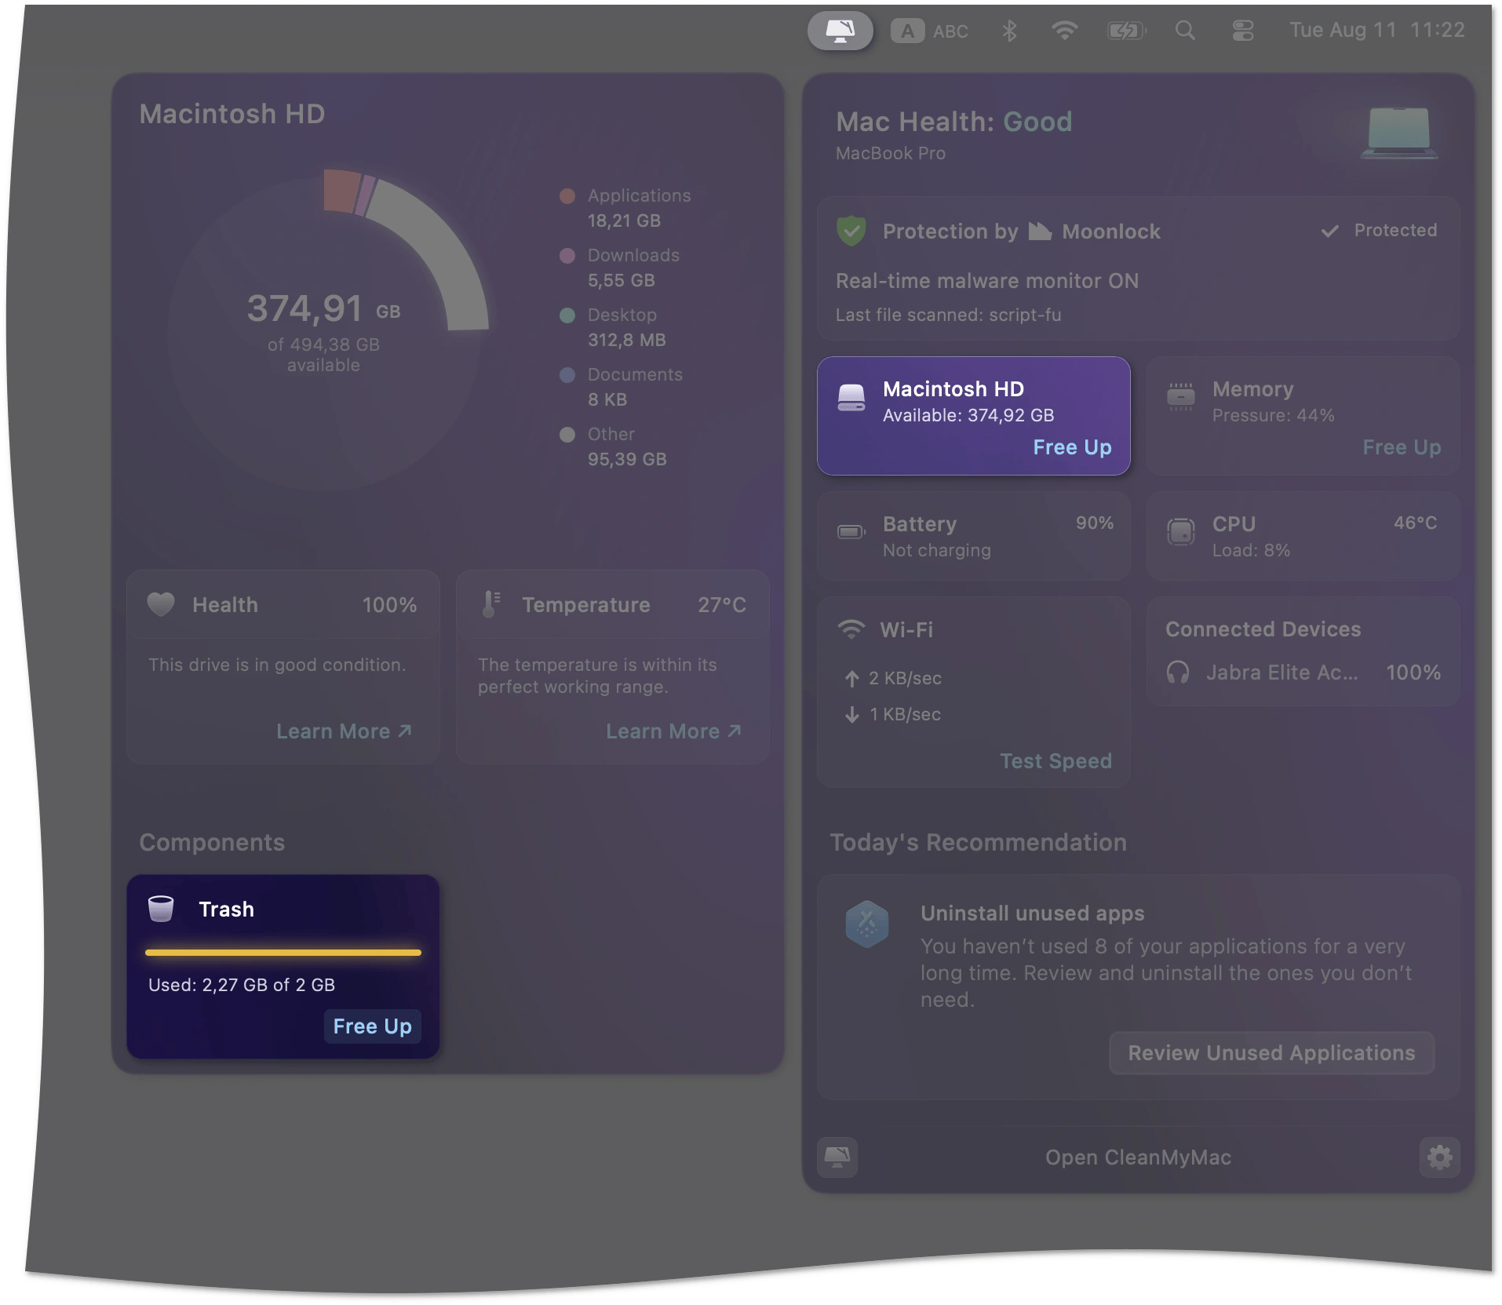Click the green Moonlock shield icon
This screenshot has width=1502, height=1305.
(851, 231)
